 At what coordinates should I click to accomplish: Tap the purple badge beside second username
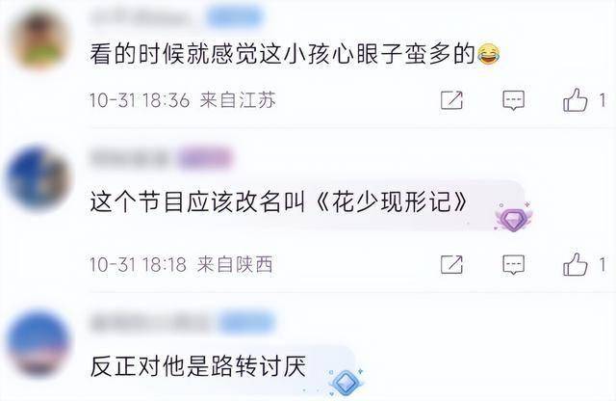[x=205, y=159]
